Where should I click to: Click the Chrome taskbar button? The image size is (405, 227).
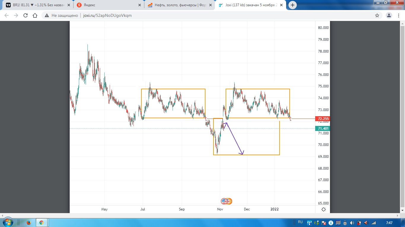(x=41, y=223)
